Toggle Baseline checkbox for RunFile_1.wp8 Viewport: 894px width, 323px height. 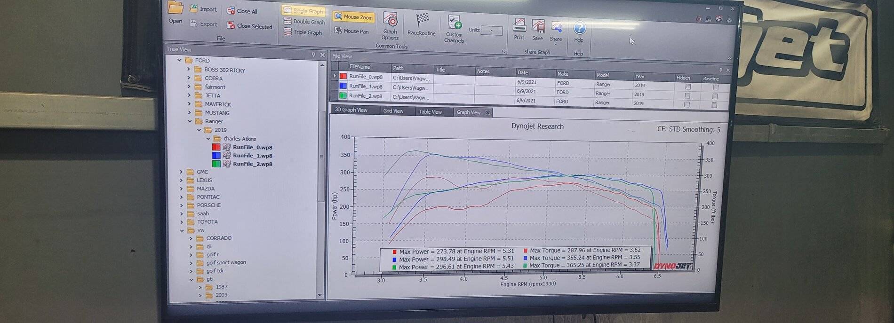715,96
